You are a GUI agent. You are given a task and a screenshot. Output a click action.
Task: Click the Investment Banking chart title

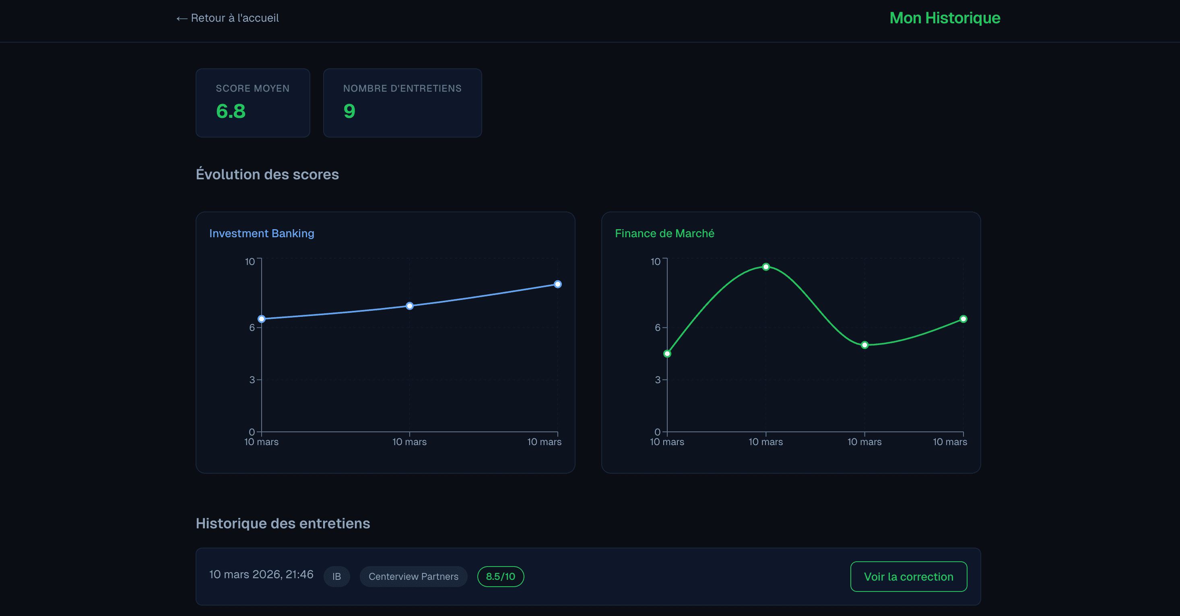(262, 233)
